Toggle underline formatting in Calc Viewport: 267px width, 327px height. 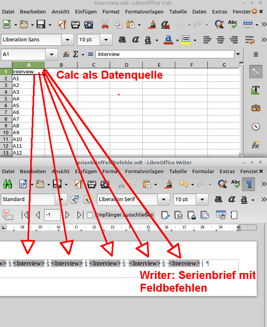(148, 40)
